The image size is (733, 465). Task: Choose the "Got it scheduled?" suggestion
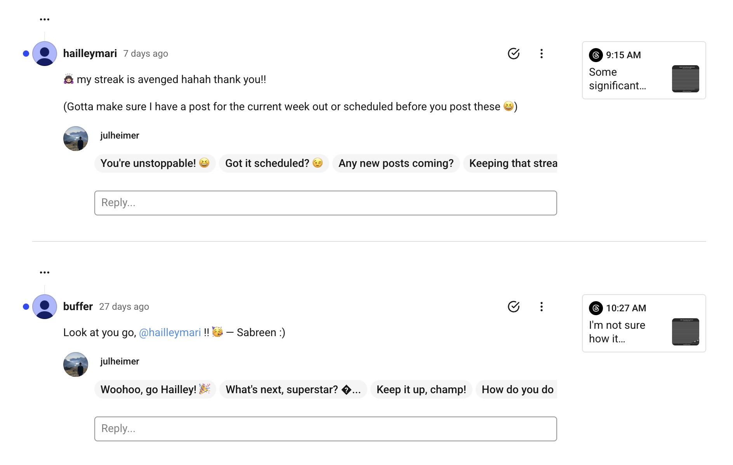pyautogui.click(x=274, y=163)
